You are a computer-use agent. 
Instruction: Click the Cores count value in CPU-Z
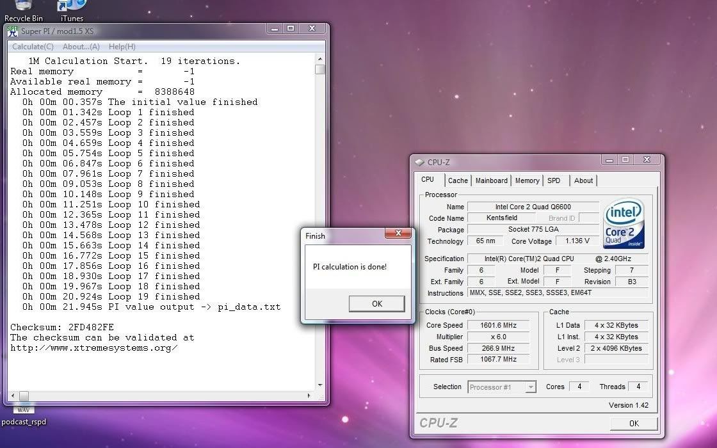pos(579,387)
